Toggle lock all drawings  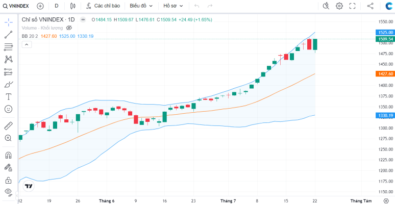[x=9, y=180]
